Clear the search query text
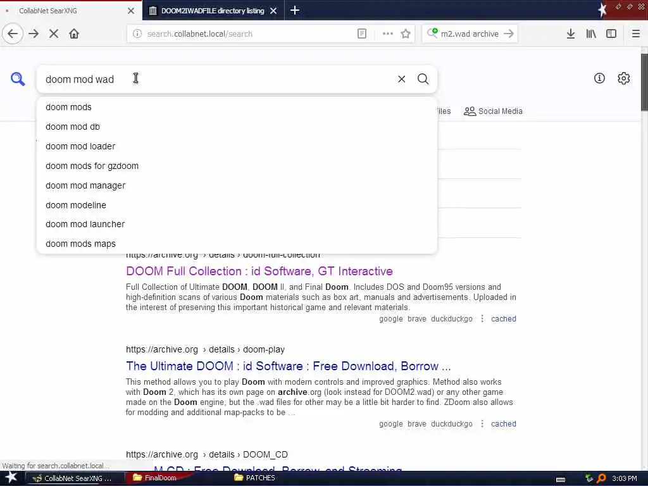 (401, 79)
